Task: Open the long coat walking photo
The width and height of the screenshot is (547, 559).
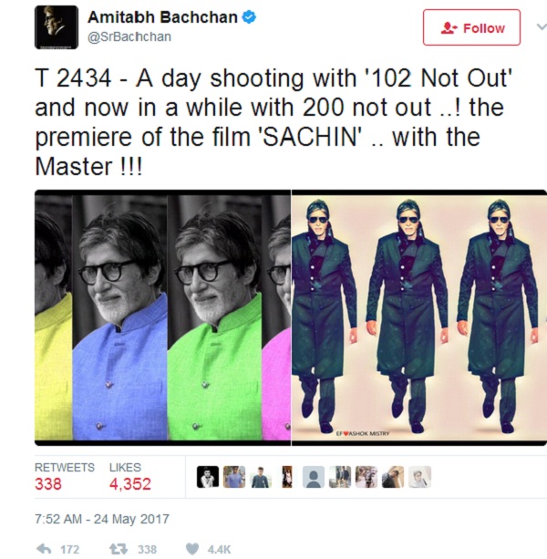Action: (x=419, y=317)
